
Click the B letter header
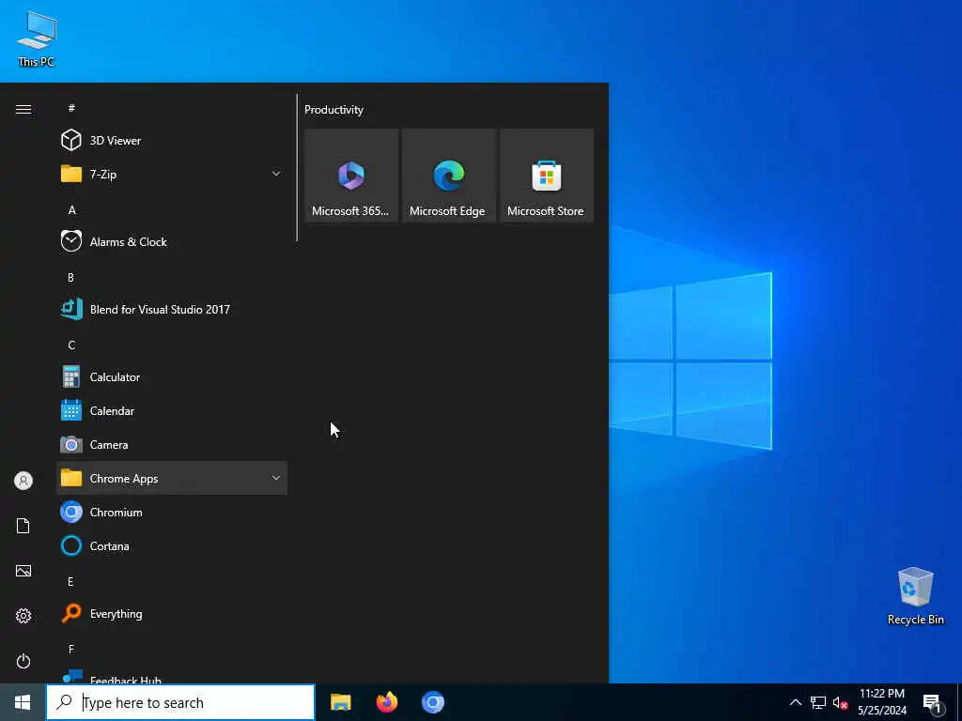[70, 277]
